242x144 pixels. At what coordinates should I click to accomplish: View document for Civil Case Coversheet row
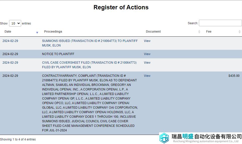coord(147,63)
